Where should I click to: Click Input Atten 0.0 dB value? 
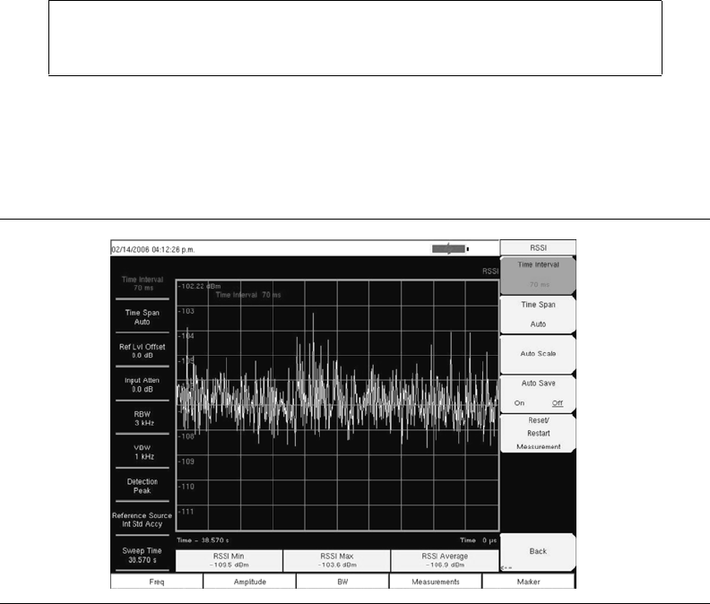[x=143, y=384]
